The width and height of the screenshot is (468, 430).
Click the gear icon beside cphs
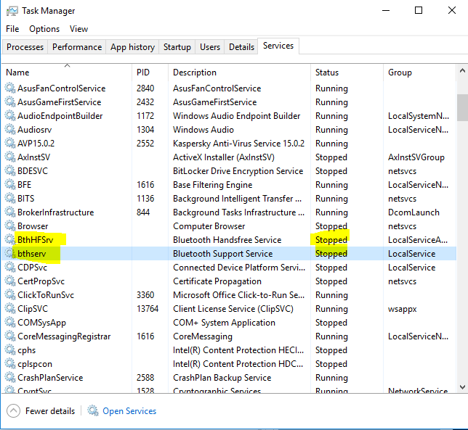click(x=10, y=350)
